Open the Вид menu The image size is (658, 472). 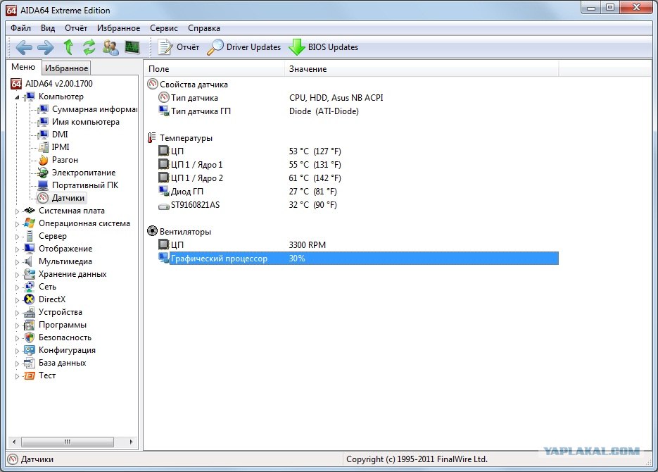click(48, 28)
